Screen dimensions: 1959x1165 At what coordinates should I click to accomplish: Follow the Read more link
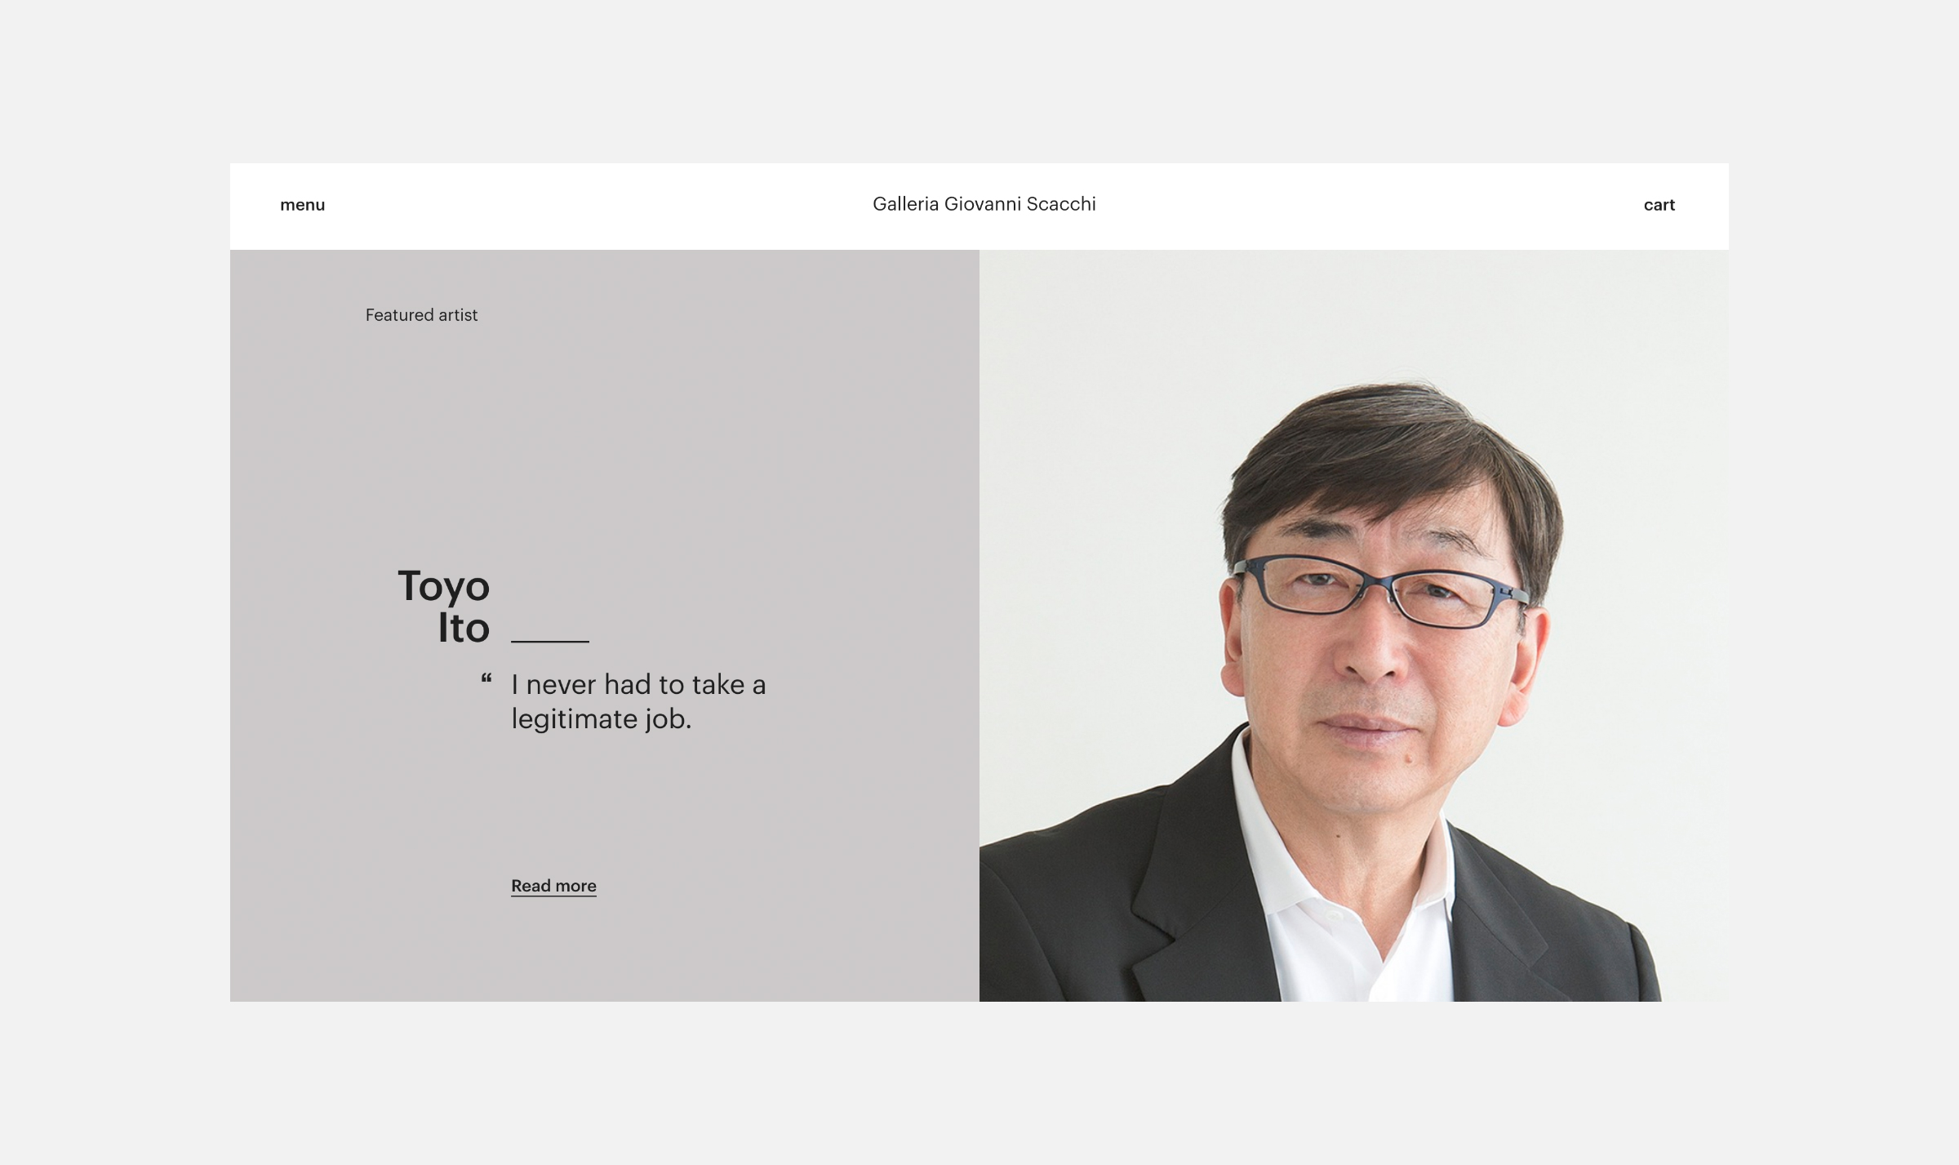click(553, 886)
